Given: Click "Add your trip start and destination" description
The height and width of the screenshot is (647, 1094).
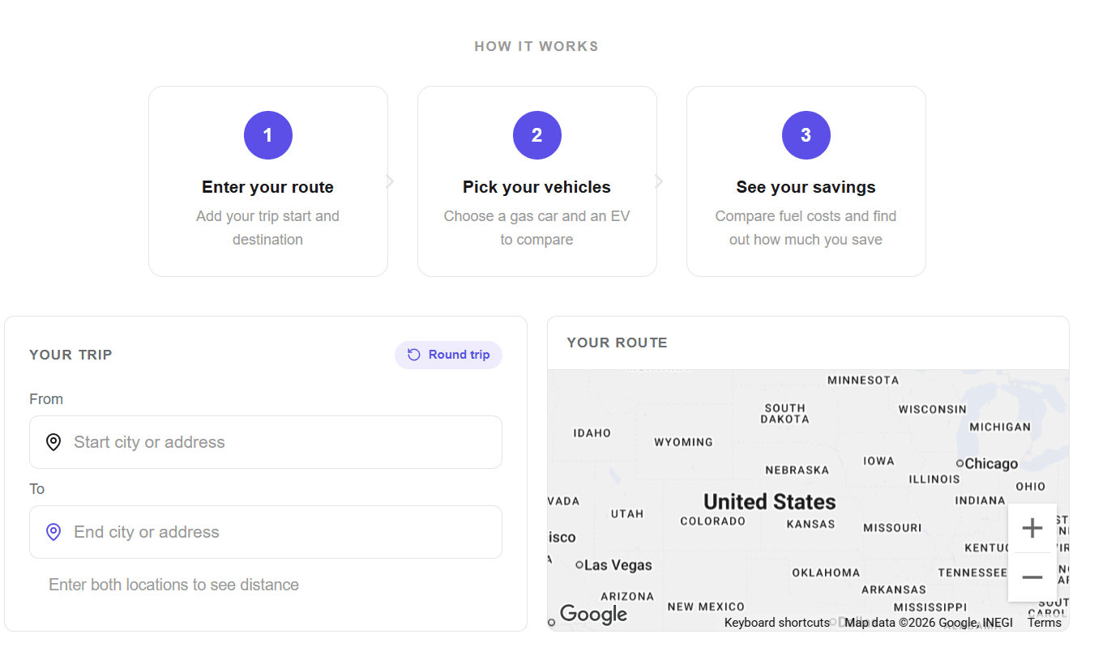Looking at the screenshot, I should point(268,228).
